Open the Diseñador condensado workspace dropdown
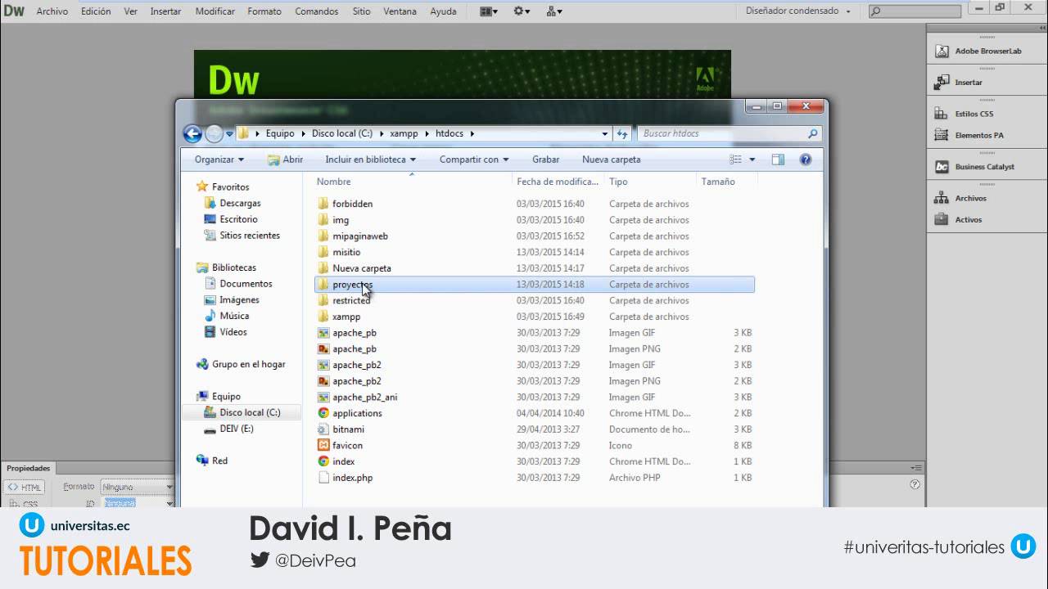This screenshot has height=589, width=1048. click(x=798, y=11)
